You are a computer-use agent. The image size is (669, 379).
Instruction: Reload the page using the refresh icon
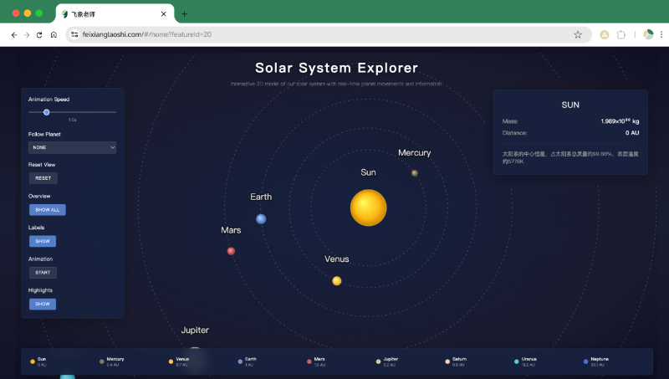[39, 34]
